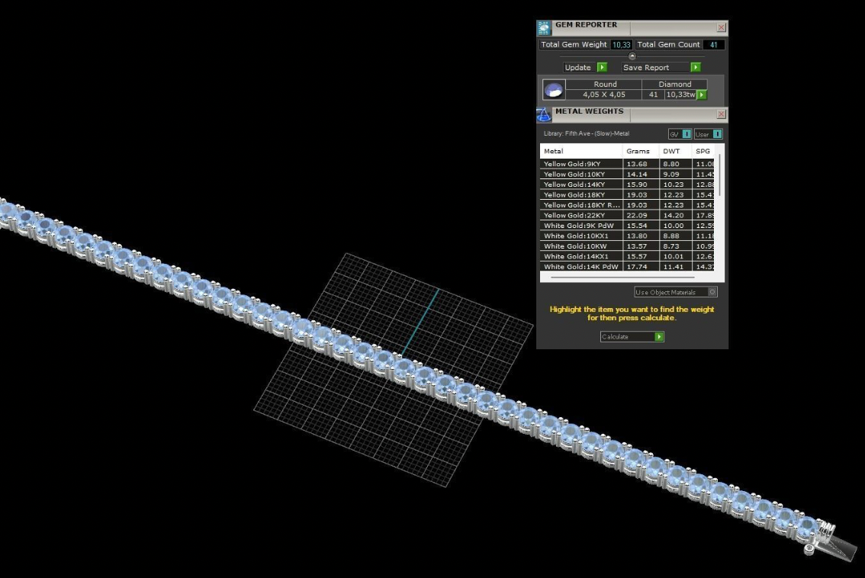Screen dimensions: 865x578
Task: Collapse Gem Reporter with round arrow handle
Action: click(x=632, y=56)
